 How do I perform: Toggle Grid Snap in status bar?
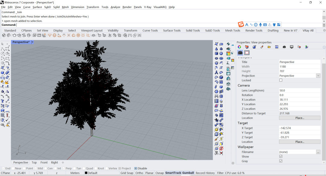(x=126, y=173)
